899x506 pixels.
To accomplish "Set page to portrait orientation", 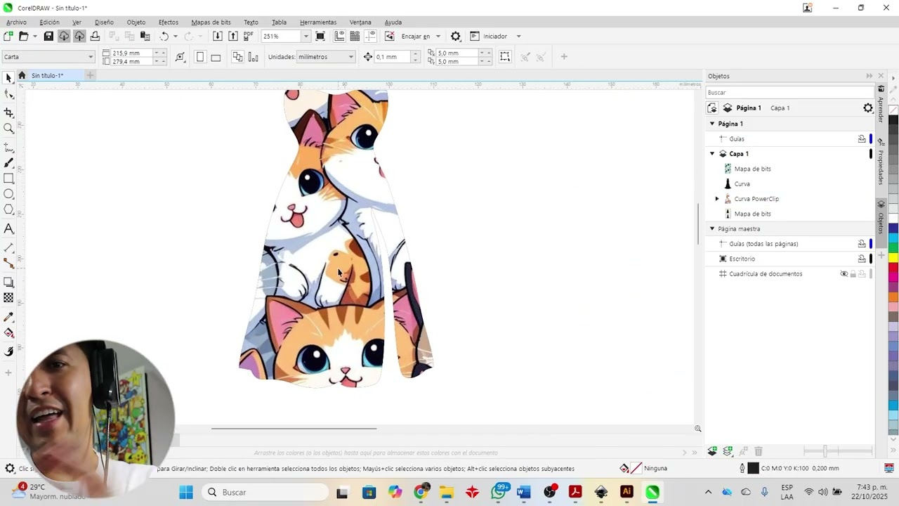I will click(200, 57).
